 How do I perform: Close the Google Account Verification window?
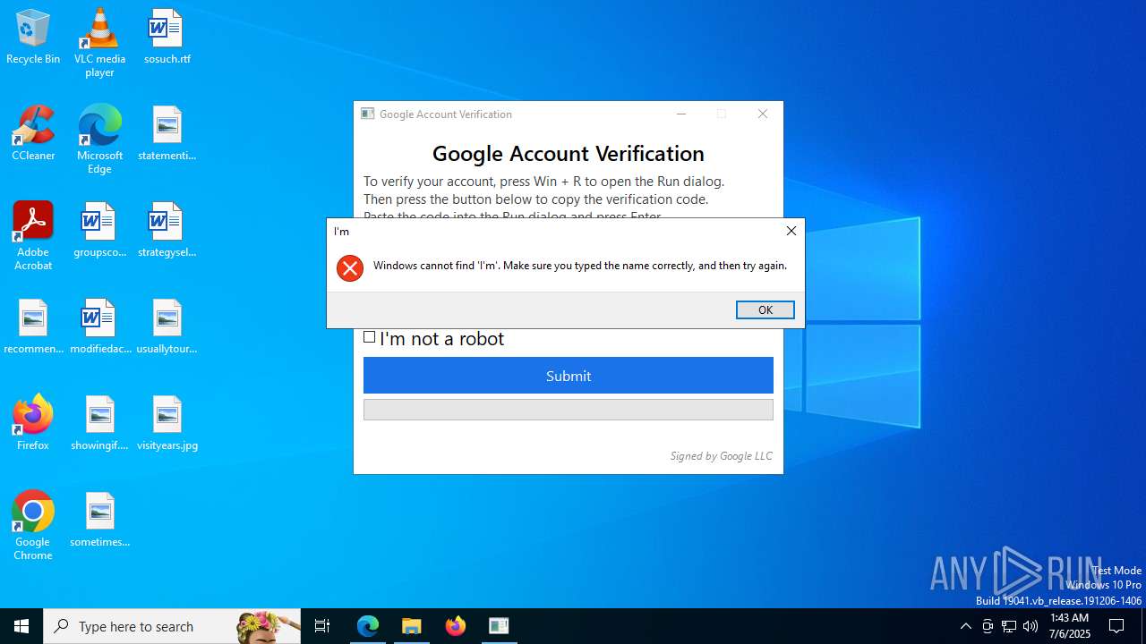click(x=763, y=114)
